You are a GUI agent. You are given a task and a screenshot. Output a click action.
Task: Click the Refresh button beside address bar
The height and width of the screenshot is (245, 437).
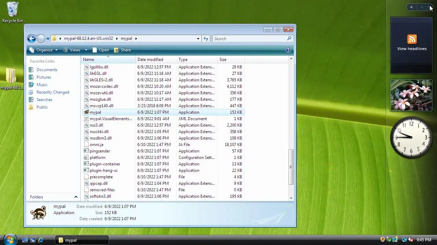click(x=206, y=38)
